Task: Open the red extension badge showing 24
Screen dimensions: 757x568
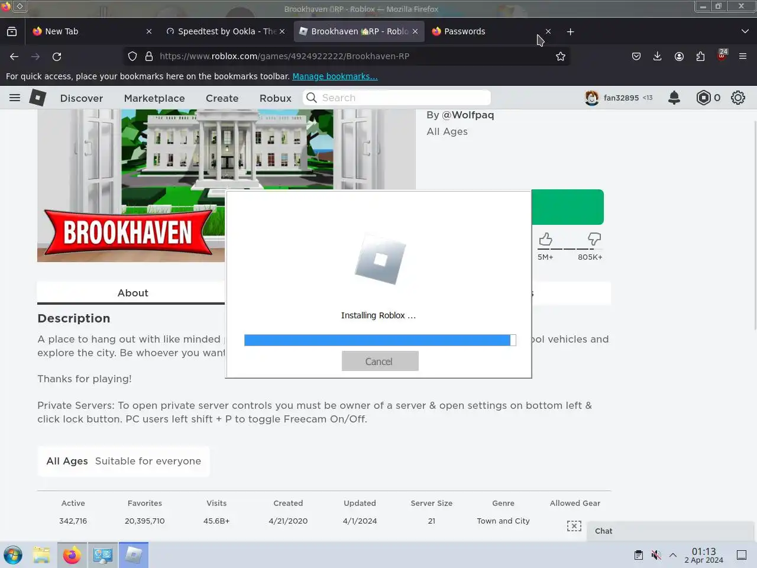Action: [x=722, y=56]
